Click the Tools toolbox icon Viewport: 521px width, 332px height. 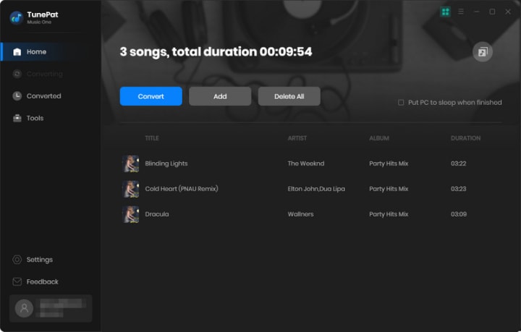17,118
